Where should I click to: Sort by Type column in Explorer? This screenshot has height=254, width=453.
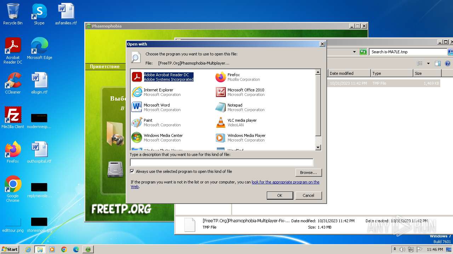[392, 73]
